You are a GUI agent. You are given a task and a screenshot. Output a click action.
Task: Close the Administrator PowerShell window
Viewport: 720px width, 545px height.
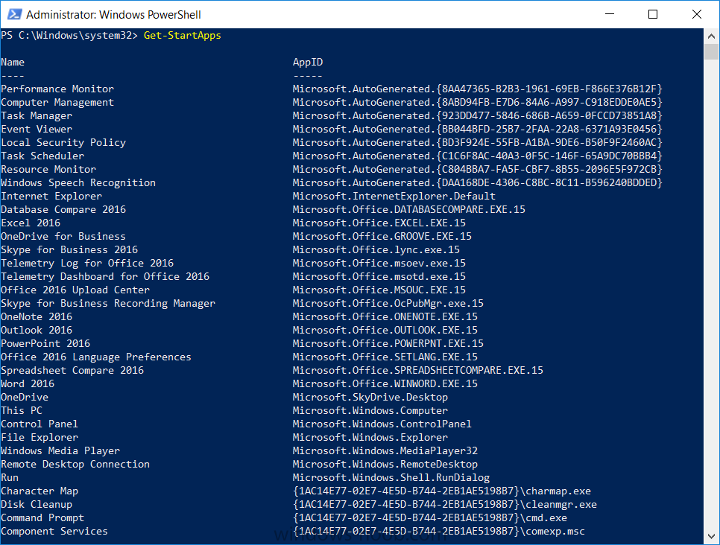697,14
